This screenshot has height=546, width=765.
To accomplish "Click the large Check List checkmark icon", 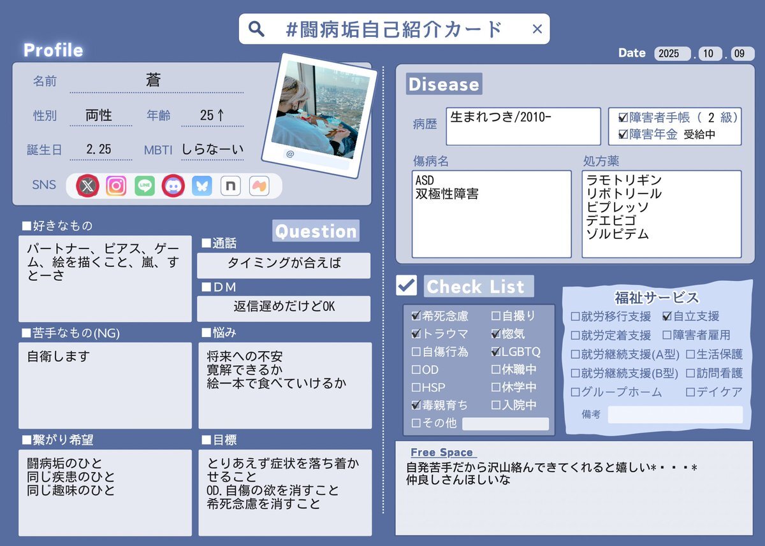I will [406, 285].
